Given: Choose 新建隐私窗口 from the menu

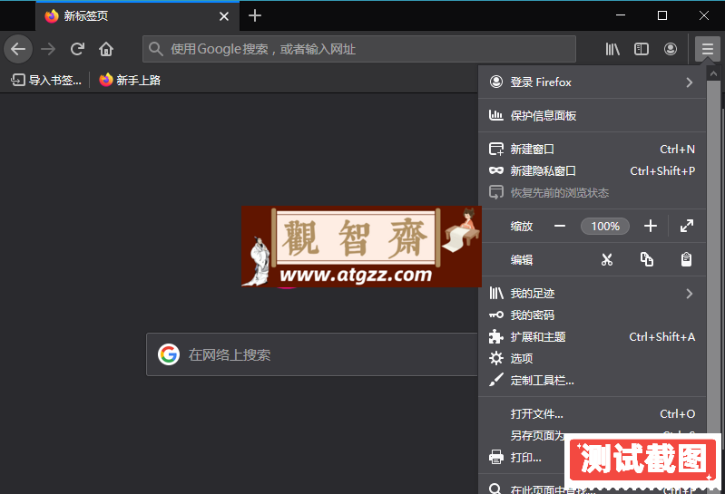Looking at the screenshot, I should click(x=592, y=170).
